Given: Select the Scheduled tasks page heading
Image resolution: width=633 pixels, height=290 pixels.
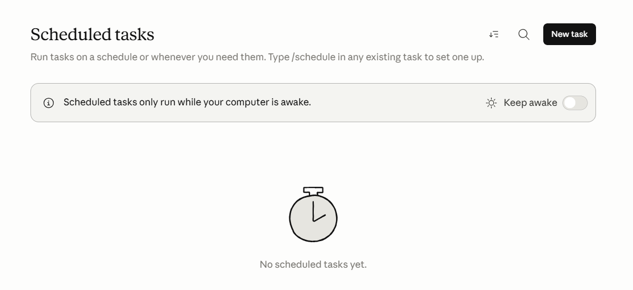Looking at the screenshot, I should point(92,35).
